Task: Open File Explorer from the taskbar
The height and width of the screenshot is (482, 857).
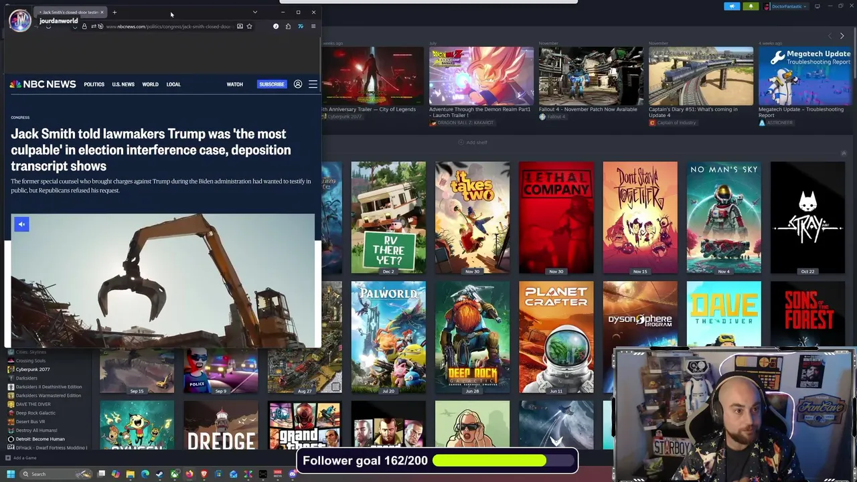Action: click(131, 474)
